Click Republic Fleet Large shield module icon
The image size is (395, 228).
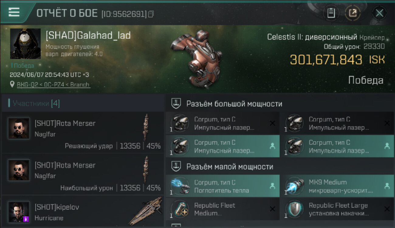[294, 209]
